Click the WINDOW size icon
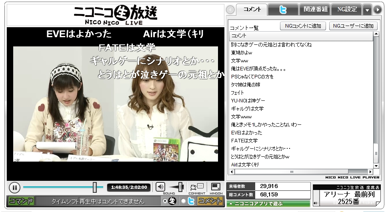Image resolution: width=388 pixels, height=212 pixels. click(216, 187)
